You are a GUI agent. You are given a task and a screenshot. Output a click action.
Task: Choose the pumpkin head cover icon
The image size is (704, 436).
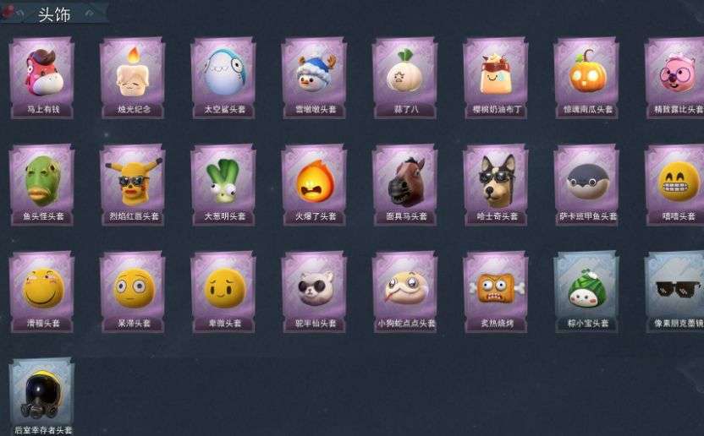tap(586, 78)
